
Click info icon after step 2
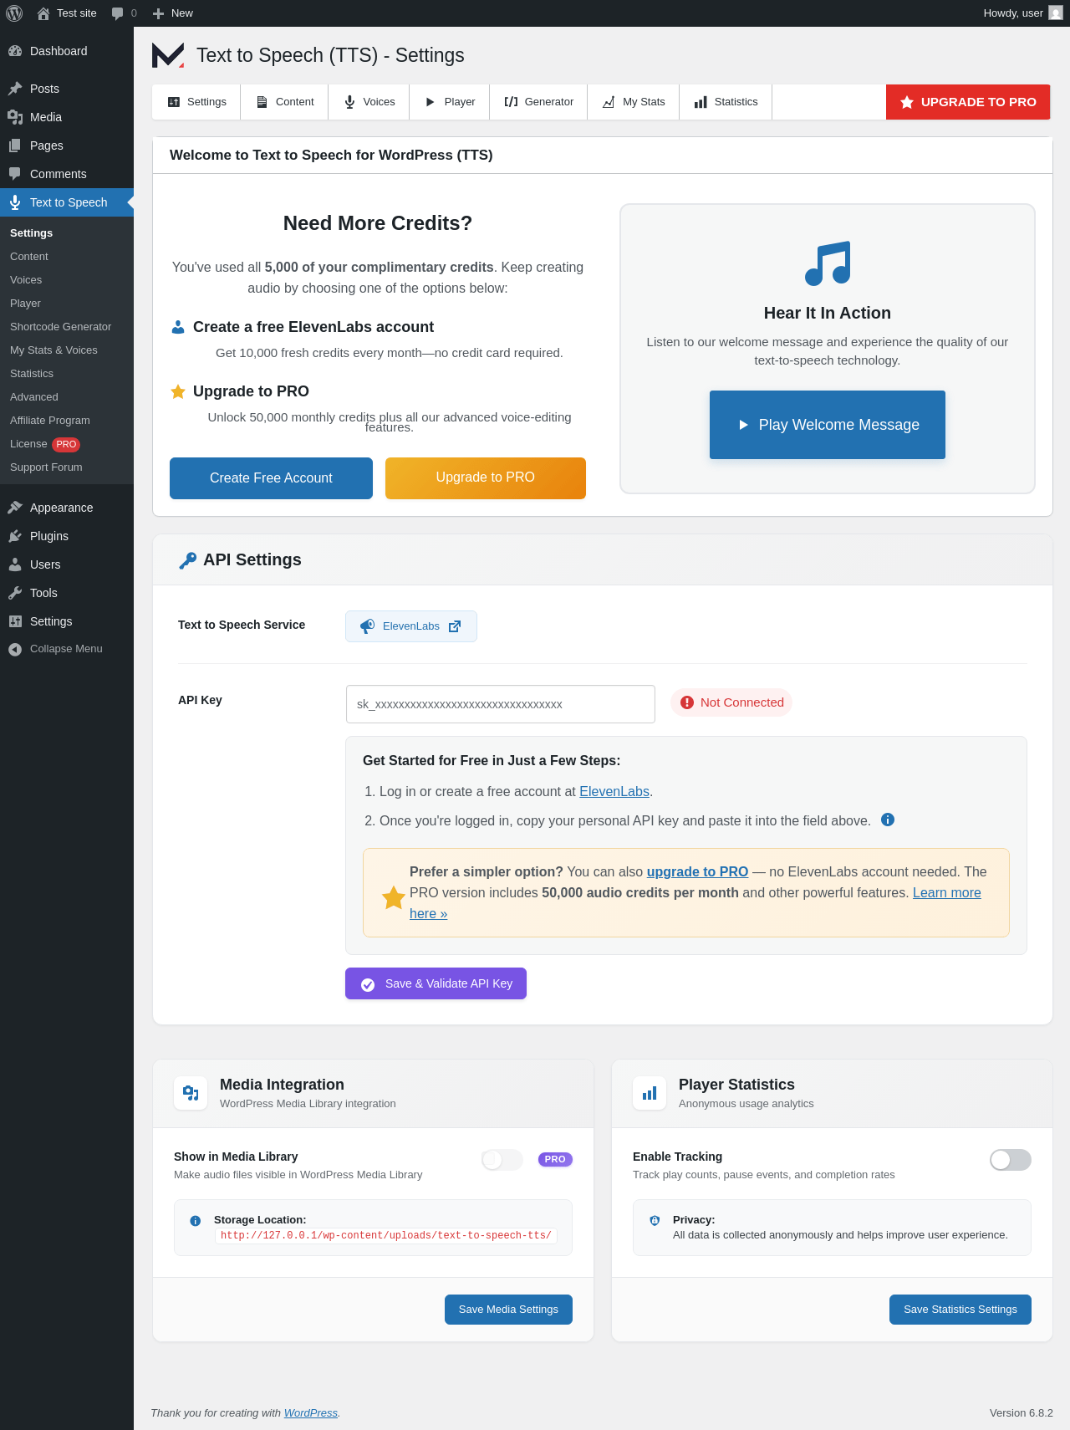click(x=888, y=820)
